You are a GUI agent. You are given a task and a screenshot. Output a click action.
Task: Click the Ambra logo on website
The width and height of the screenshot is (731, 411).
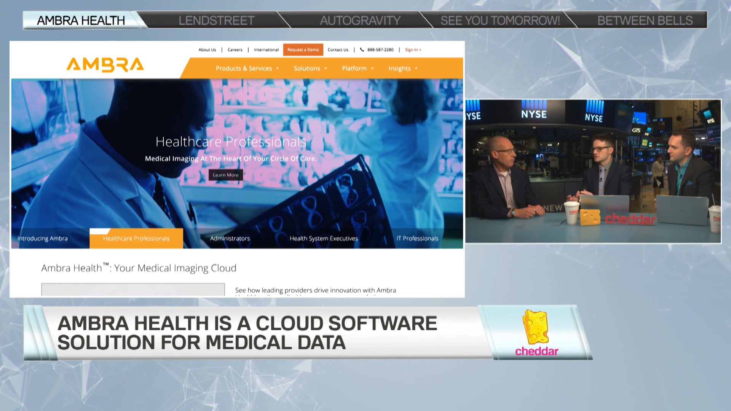pos(105,65)
